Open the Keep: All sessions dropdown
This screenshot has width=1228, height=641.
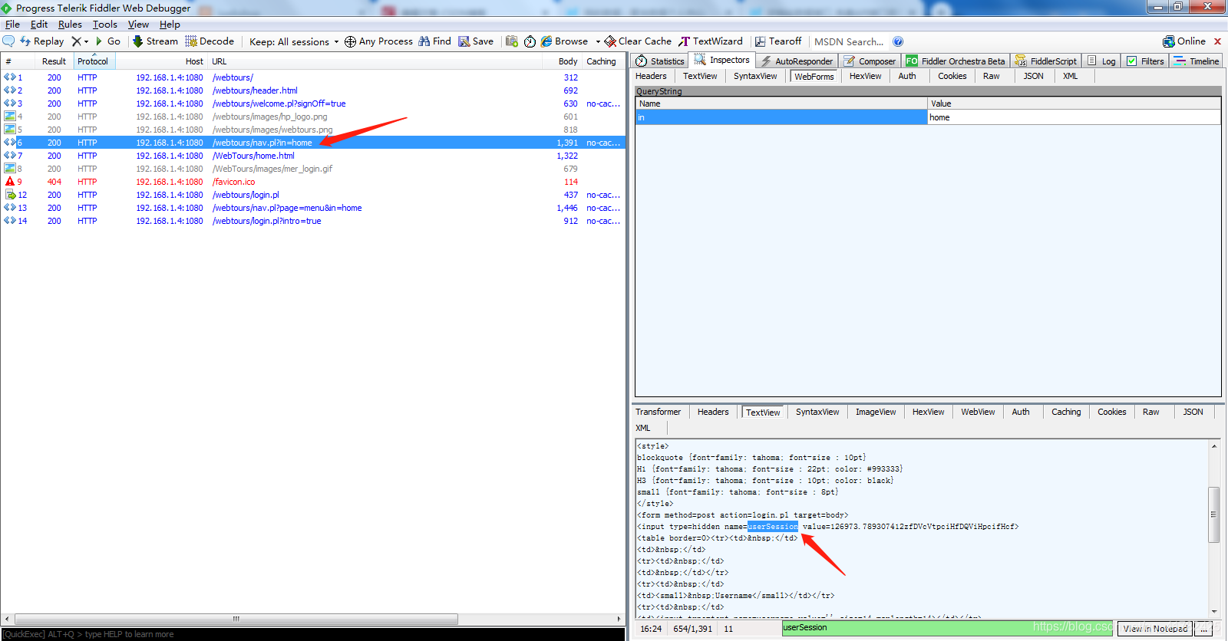[293, 42]
